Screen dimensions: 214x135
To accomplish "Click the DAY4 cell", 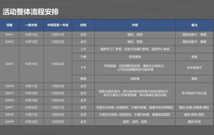I will 9,86.
